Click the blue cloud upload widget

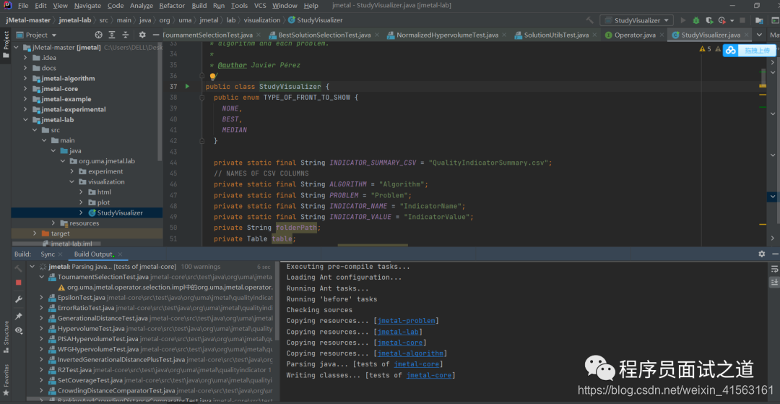click(748, 51)
